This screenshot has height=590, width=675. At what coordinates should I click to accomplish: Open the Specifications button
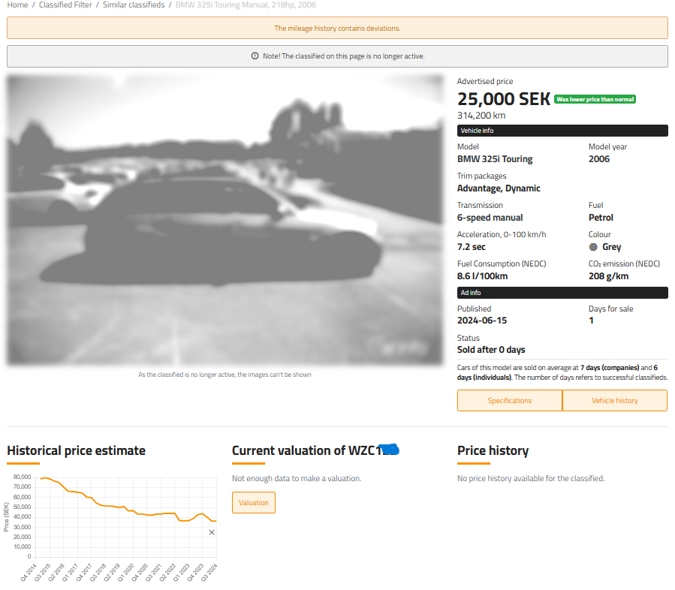click(x=509, y=401)
